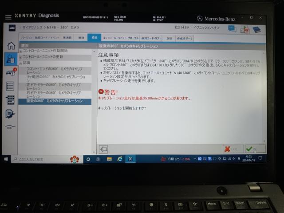Image resolution: width=284 pixels, height=213 pixels.
Task: Open Task View on the taskbar
Action: (x=99, y=159)
